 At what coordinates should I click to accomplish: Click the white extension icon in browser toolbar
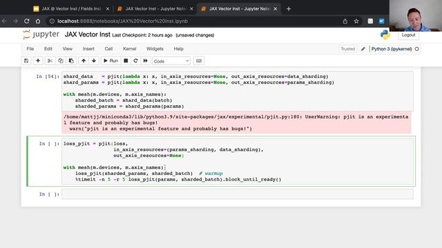[370, 21]
